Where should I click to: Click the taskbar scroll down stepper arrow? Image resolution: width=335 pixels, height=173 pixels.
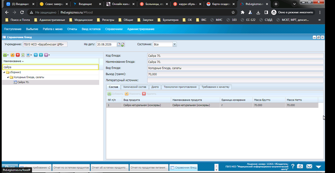point(217,169)
